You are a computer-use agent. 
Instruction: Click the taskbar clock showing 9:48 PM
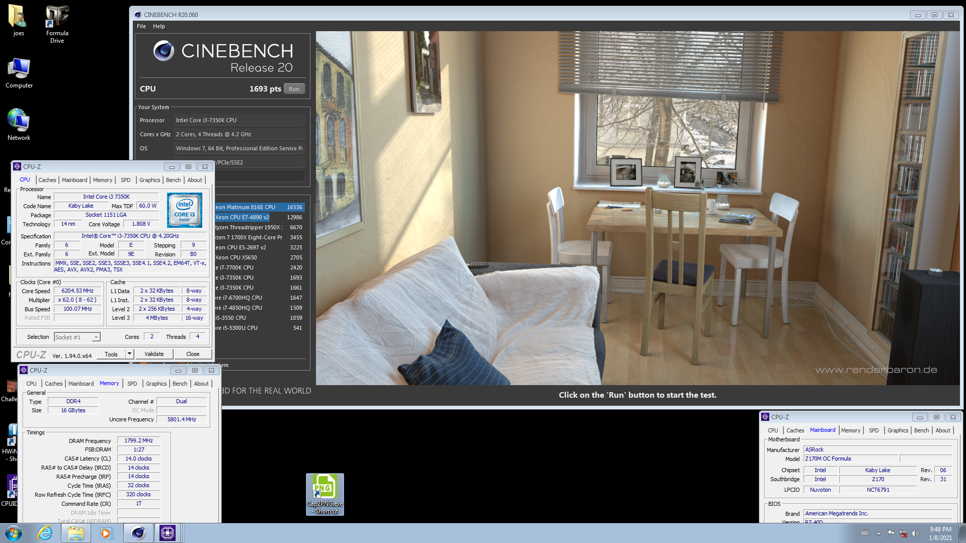[x=940, y=533]
